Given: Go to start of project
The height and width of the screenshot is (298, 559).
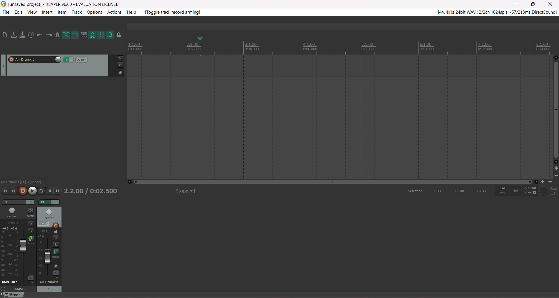Looking at the screenshot, I should (6, 191).
